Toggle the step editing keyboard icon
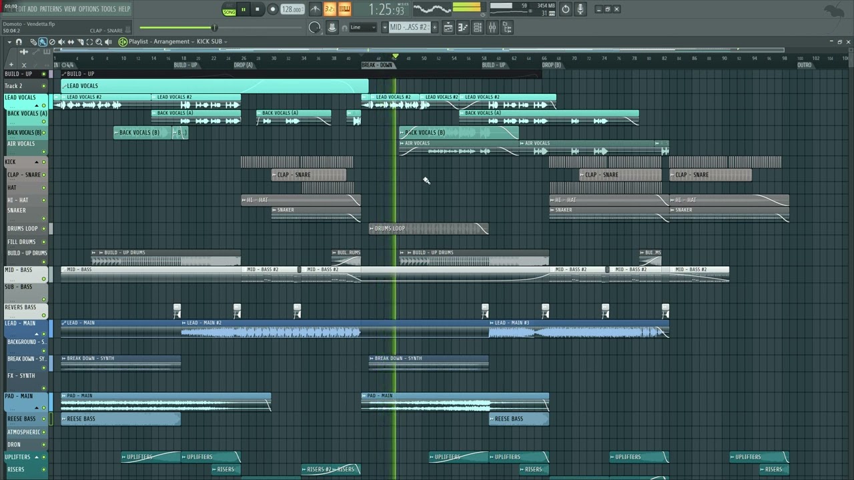The width and height of the screenshot is (854, 480). [x=344, y=9]
